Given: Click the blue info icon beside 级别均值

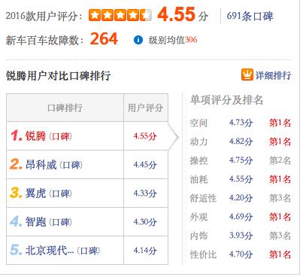Looking at the screenshot, I should [x=138, y=40].
